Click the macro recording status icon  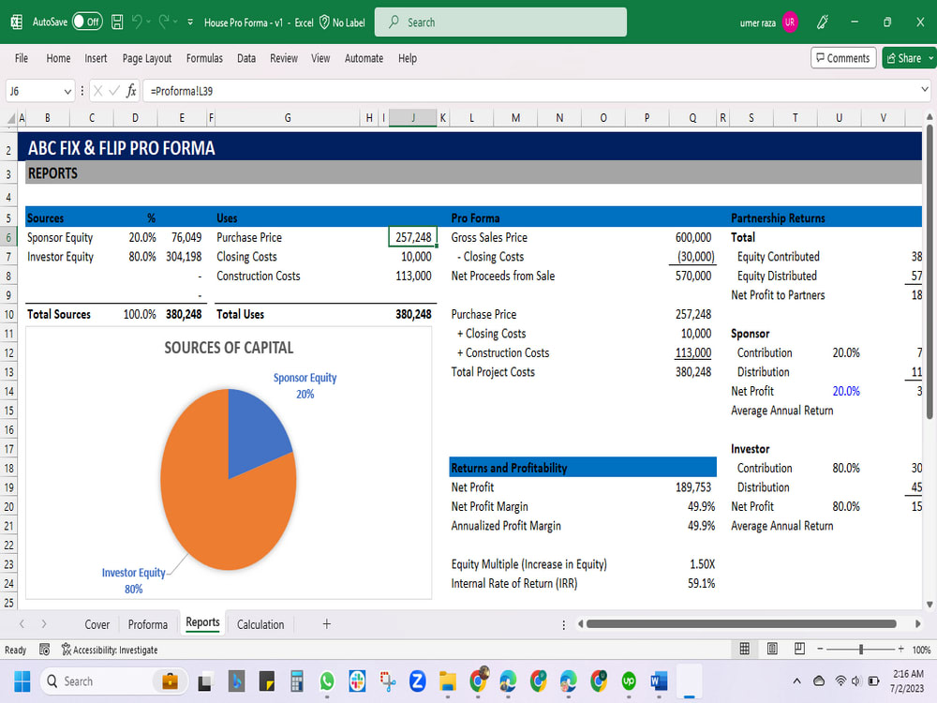44,650
